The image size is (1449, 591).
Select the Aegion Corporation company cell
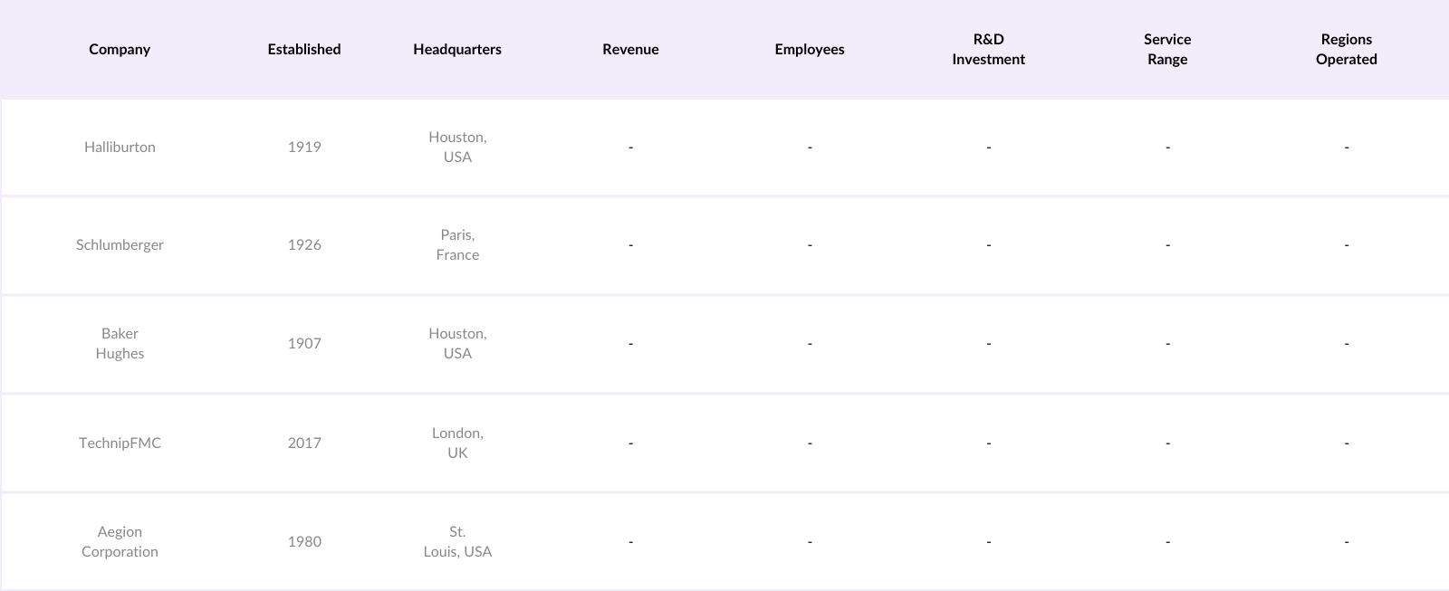(120, 542)
